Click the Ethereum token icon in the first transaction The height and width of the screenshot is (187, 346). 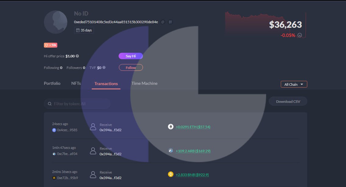pyautogui.click(x=171, y=127)
